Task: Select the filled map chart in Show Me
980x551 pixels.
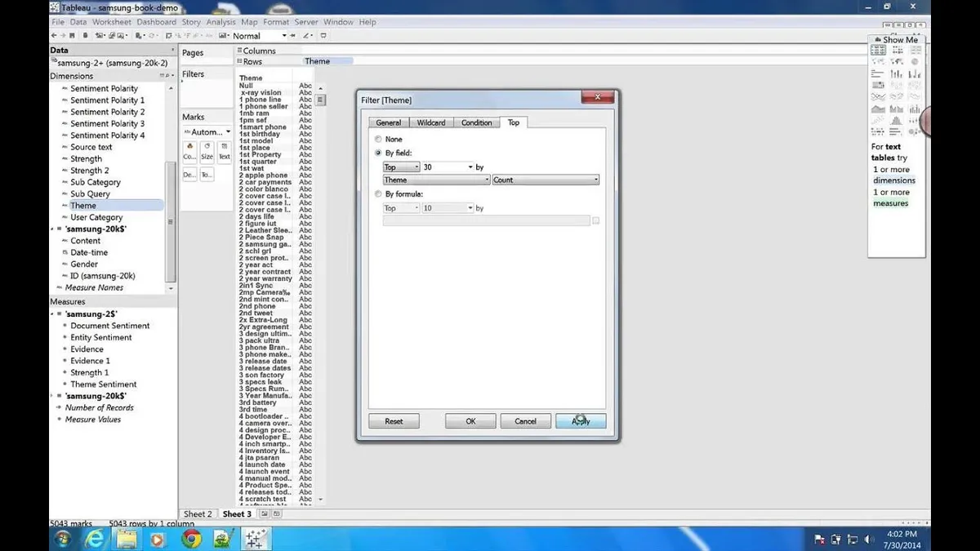Action: 896,61
